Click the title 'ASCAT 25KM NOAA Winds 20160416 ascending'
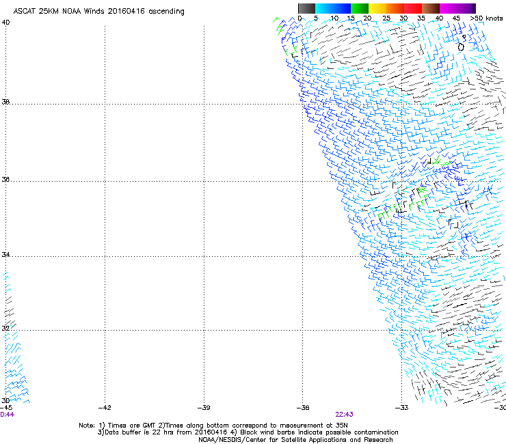 98,12
